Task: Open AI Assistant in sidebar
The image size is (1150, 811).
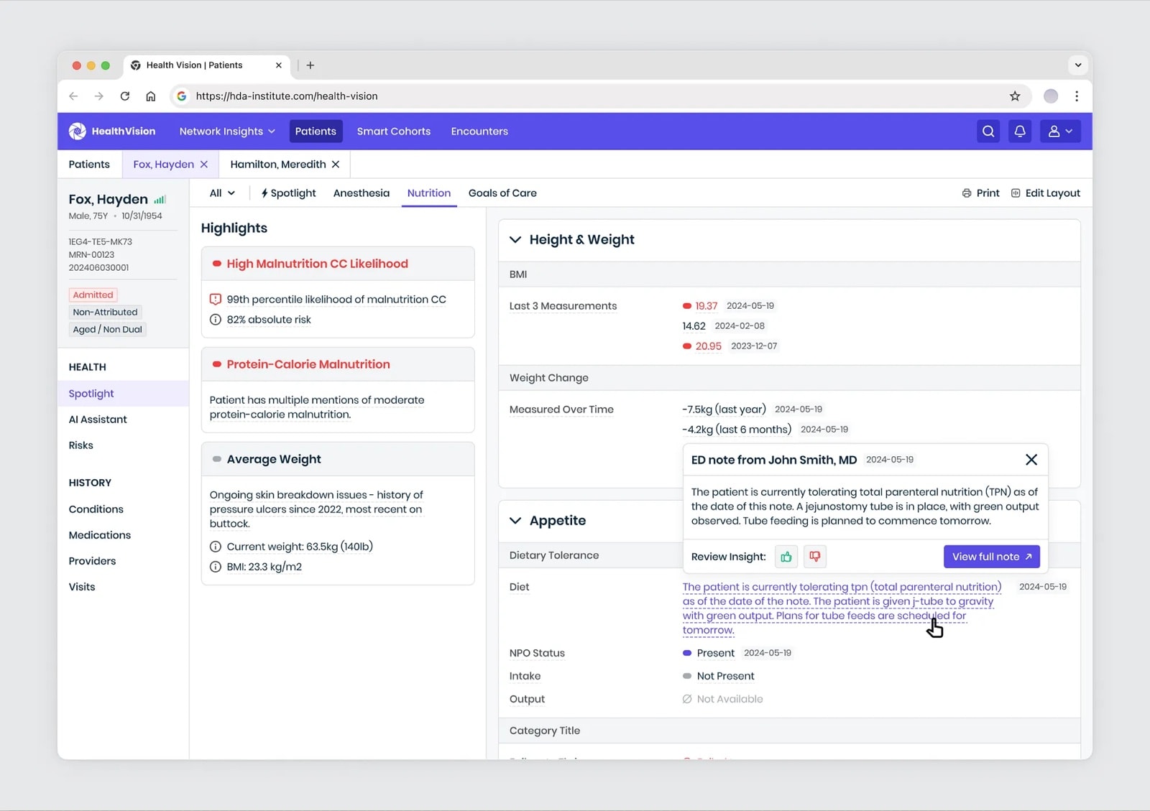Action: point(98,420)
